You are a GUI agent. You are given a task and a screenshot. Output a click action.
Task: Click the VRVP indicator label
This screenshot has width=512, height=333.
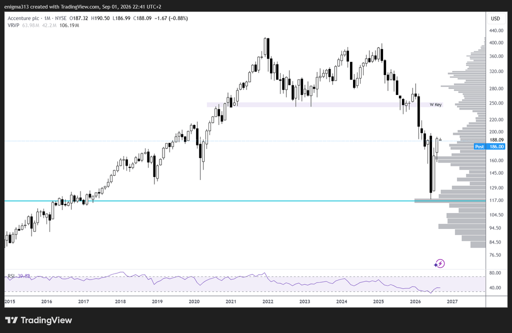pos(13,25)
